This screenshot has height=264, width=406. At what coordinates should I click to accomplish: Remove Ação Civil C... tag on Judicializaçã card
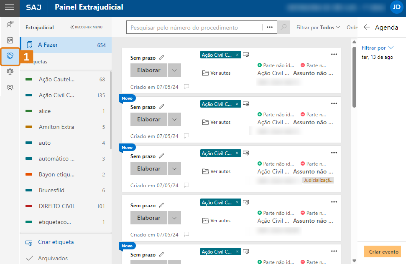(x=237, y=153)
